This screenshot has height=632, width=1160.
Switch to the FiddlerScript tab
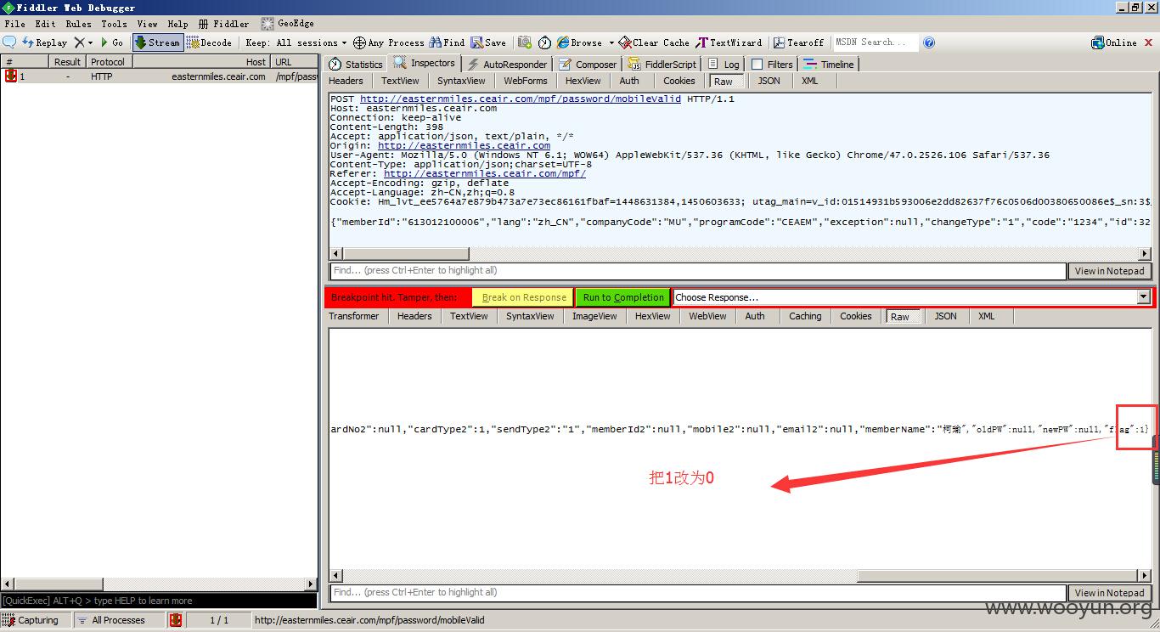click(662, 64)
